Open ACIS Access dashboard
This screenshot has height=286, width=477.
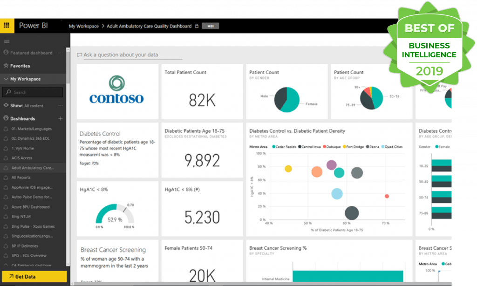tap(21, 158)
